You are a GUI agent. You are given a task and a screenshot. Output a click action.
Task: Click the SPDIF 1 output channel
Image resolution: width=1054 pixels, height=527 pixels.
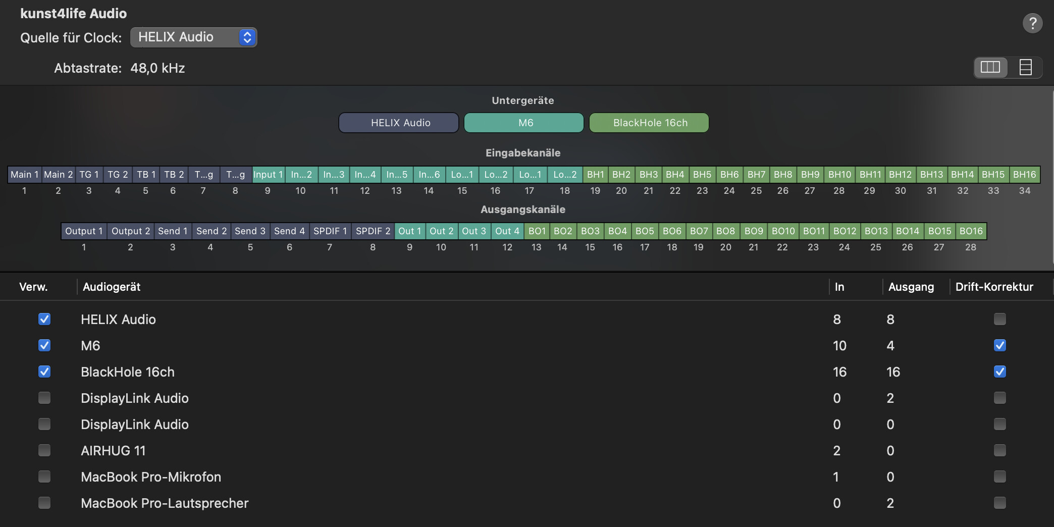[x=330, y=231]
